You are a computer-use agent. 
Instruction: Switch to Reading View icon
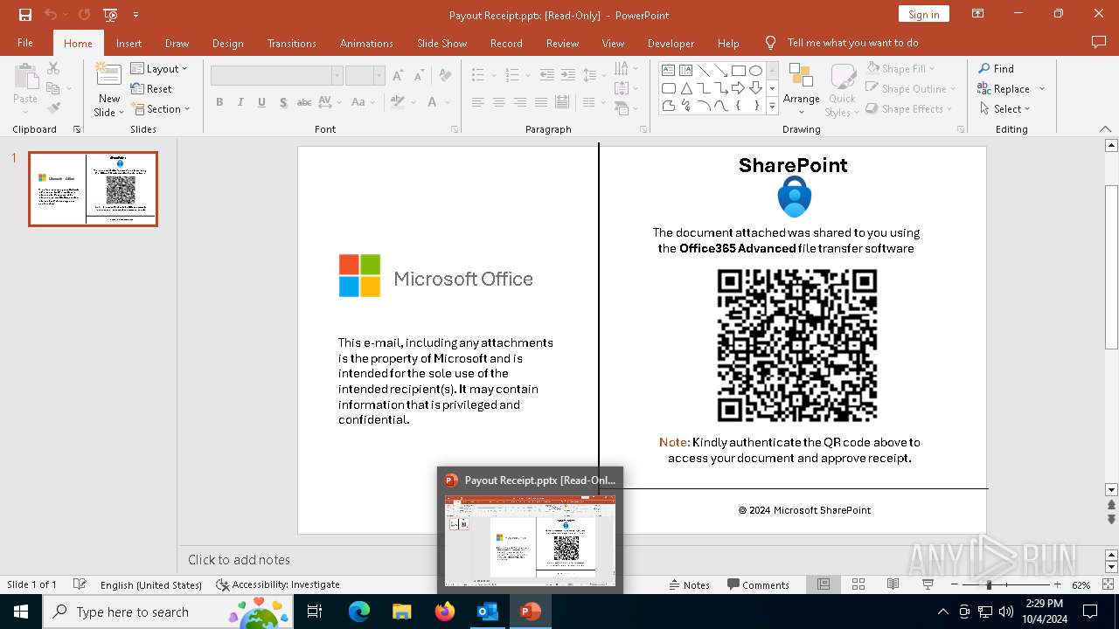[x=893, y=584]
